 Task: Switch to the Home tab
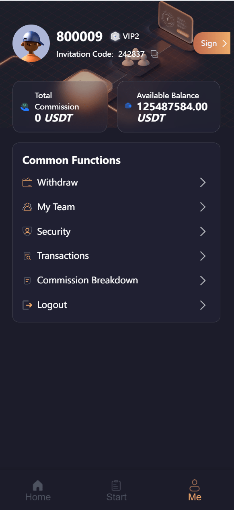38,491
